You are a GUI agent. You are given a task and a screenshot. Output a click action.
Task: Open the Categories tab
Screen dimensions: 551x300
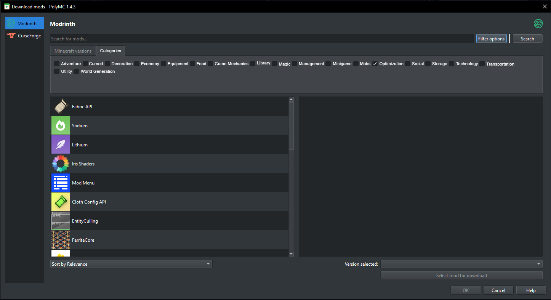pos(110,50)
